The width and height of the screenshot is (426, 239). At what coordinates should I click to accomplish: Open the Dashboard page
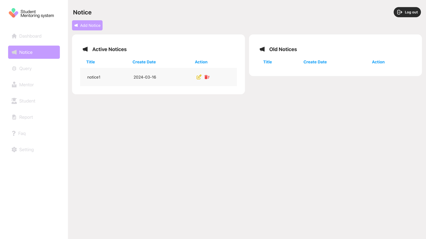pyautogui.click(x=34, y=36)
